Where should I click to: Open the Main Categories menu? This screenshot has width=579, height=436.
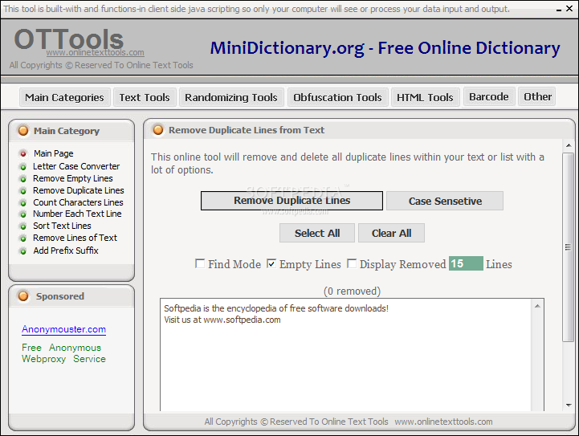point(64,97)
